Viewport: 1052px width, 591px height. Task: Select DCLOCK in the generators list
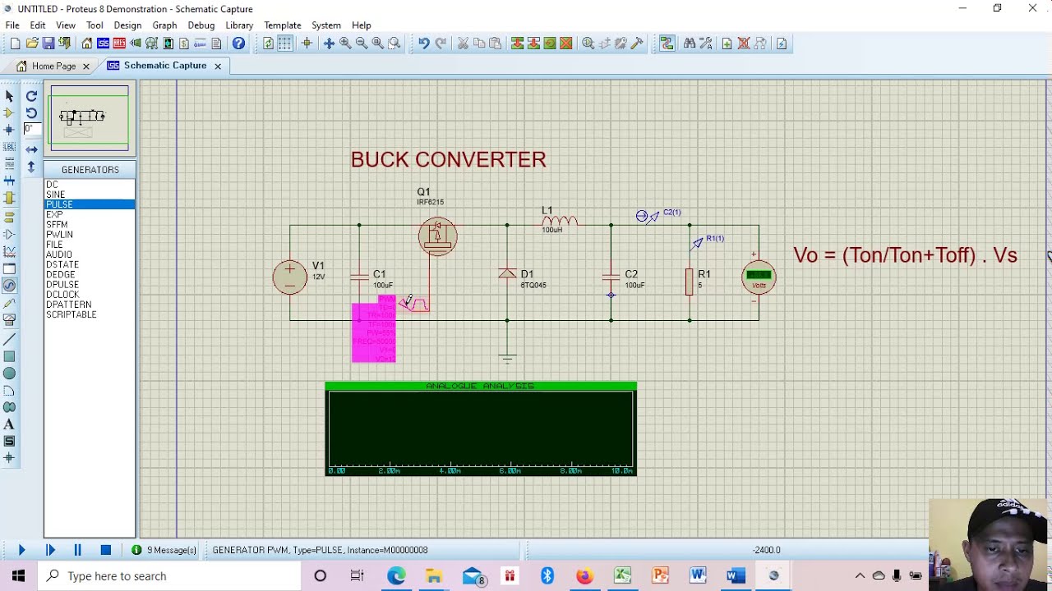pyautogui.click(x=90, y=295)
